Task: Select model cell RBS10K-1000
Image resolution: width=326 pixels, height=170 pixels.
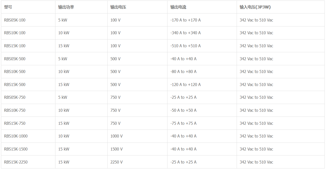Action: [x=16, y=136]
